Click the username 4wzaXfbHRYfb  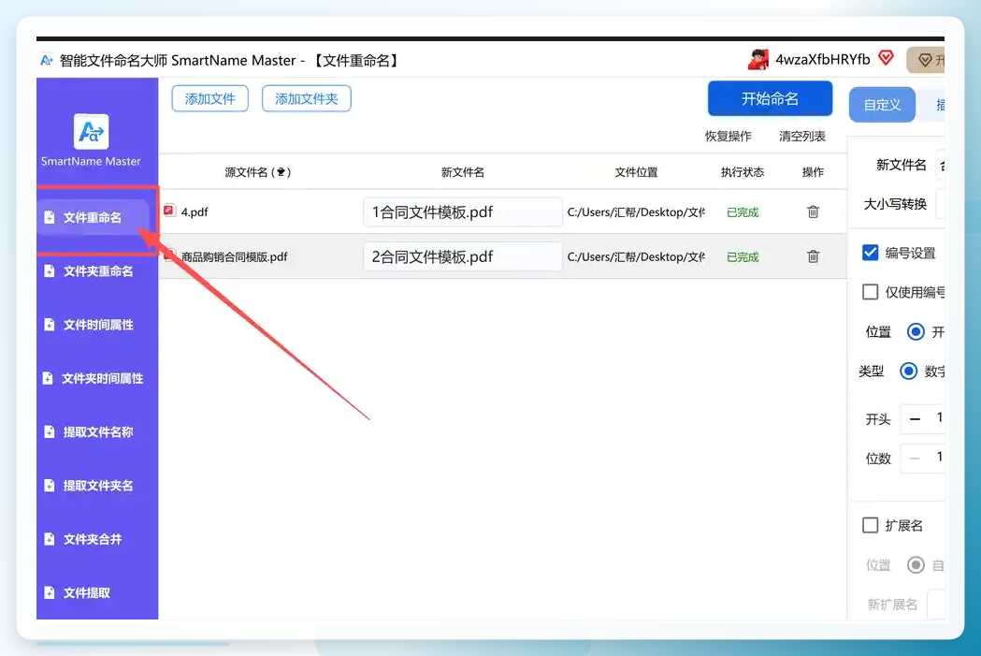pos(823,60)
